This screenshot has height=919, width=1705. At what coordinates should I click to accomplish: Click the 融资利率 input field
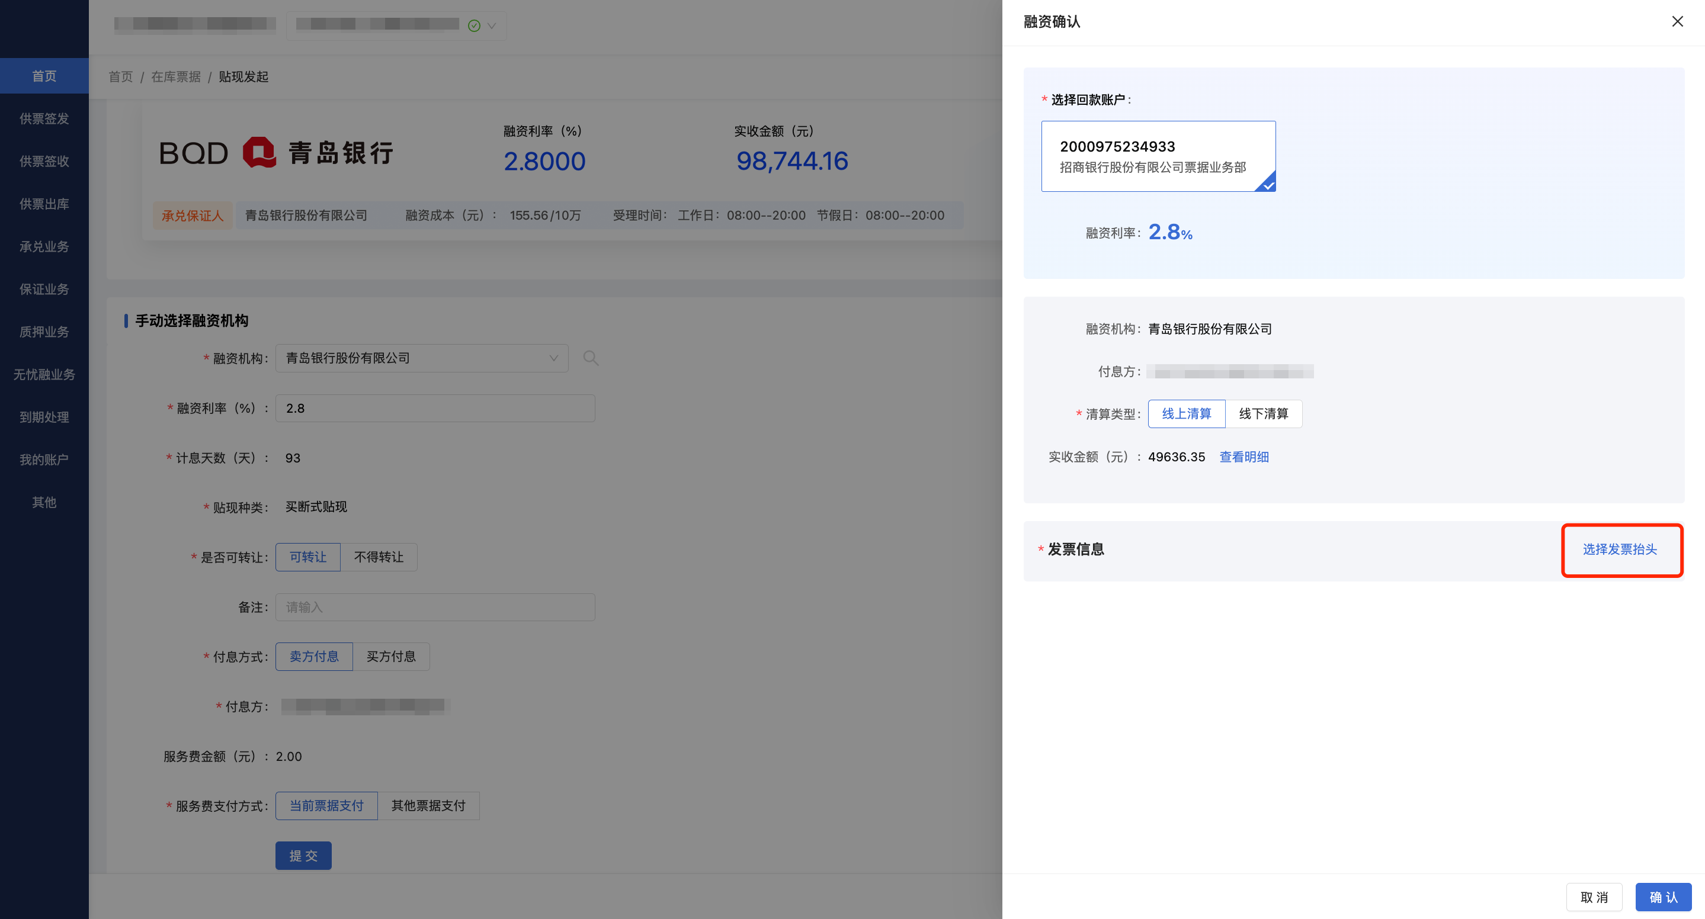[435, 408]
